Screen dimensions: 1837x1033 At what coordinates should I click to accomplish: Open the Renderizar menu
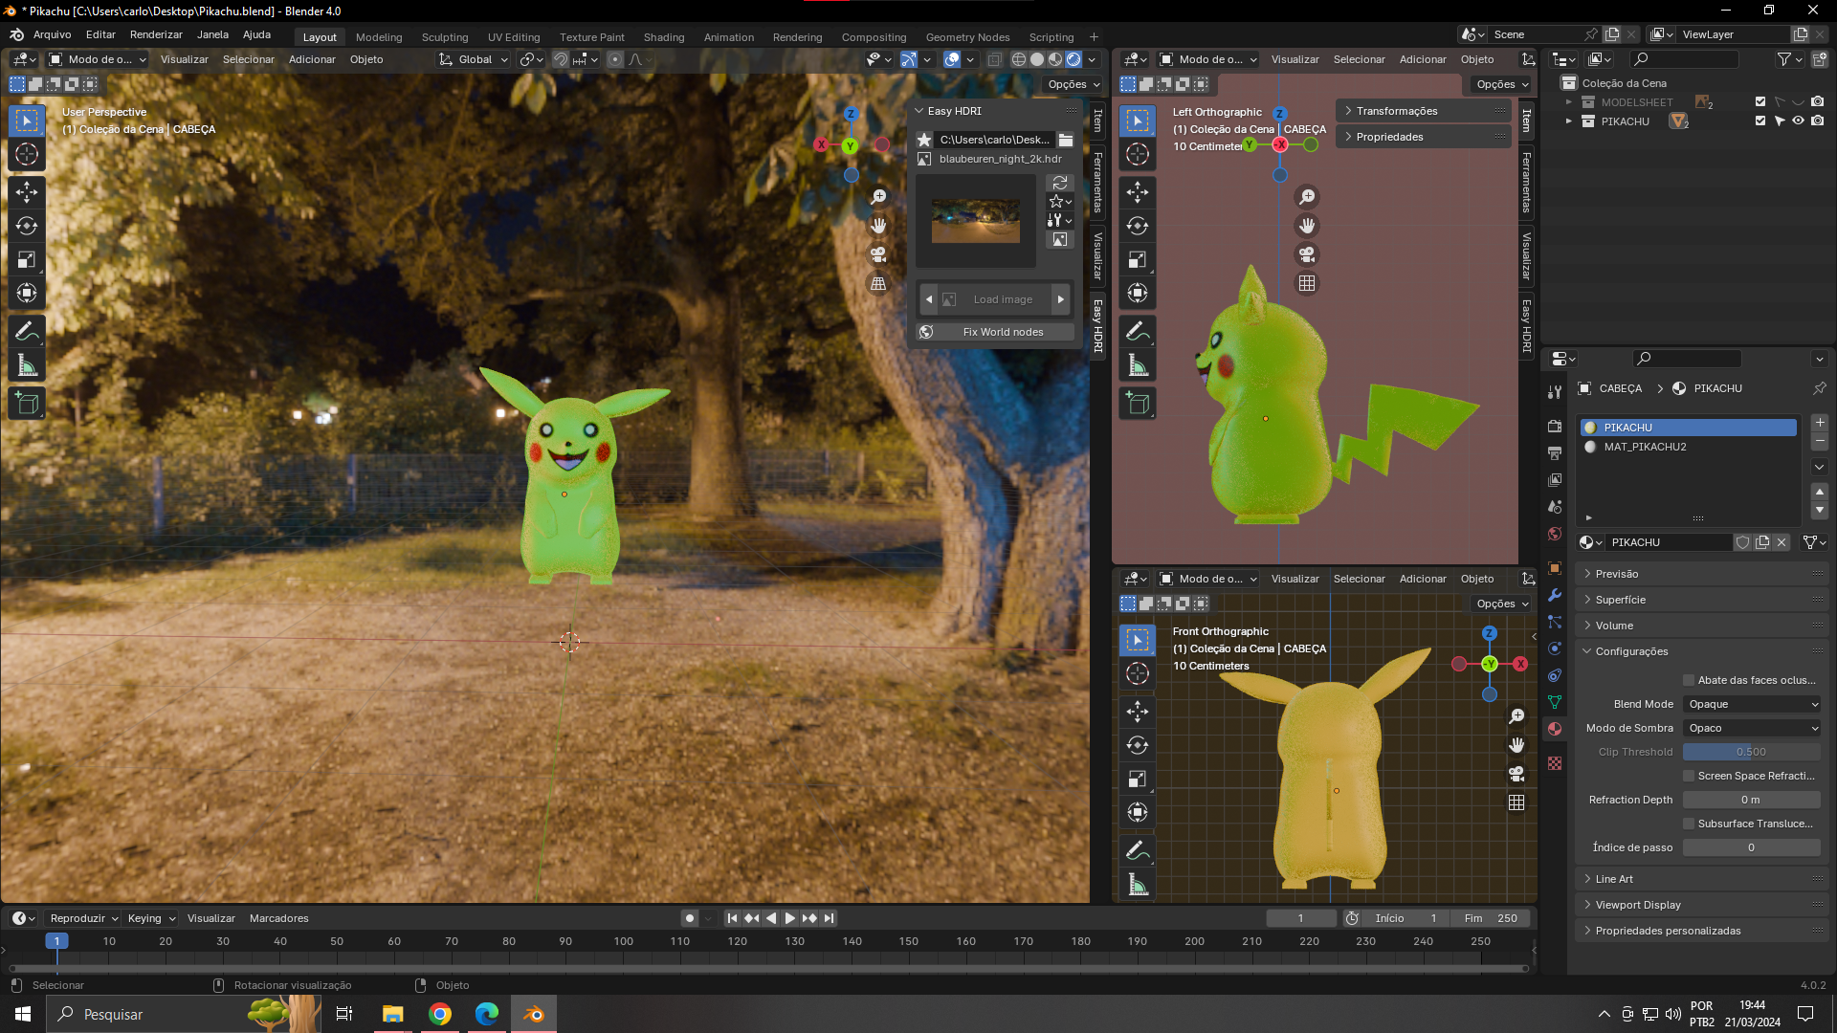(x=156, y=34)
